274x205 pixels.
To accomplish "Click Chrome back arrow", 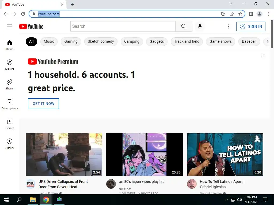I will (6, 14).
